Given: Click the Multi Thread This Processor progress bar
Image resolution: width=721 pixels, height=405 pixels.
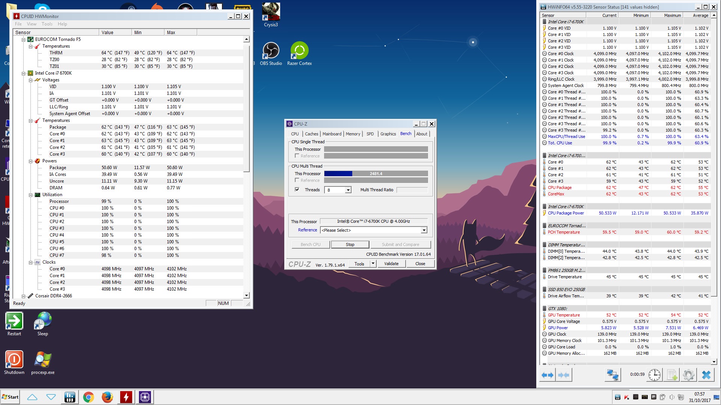Looking at the screenshot, I should coord(376,174).
